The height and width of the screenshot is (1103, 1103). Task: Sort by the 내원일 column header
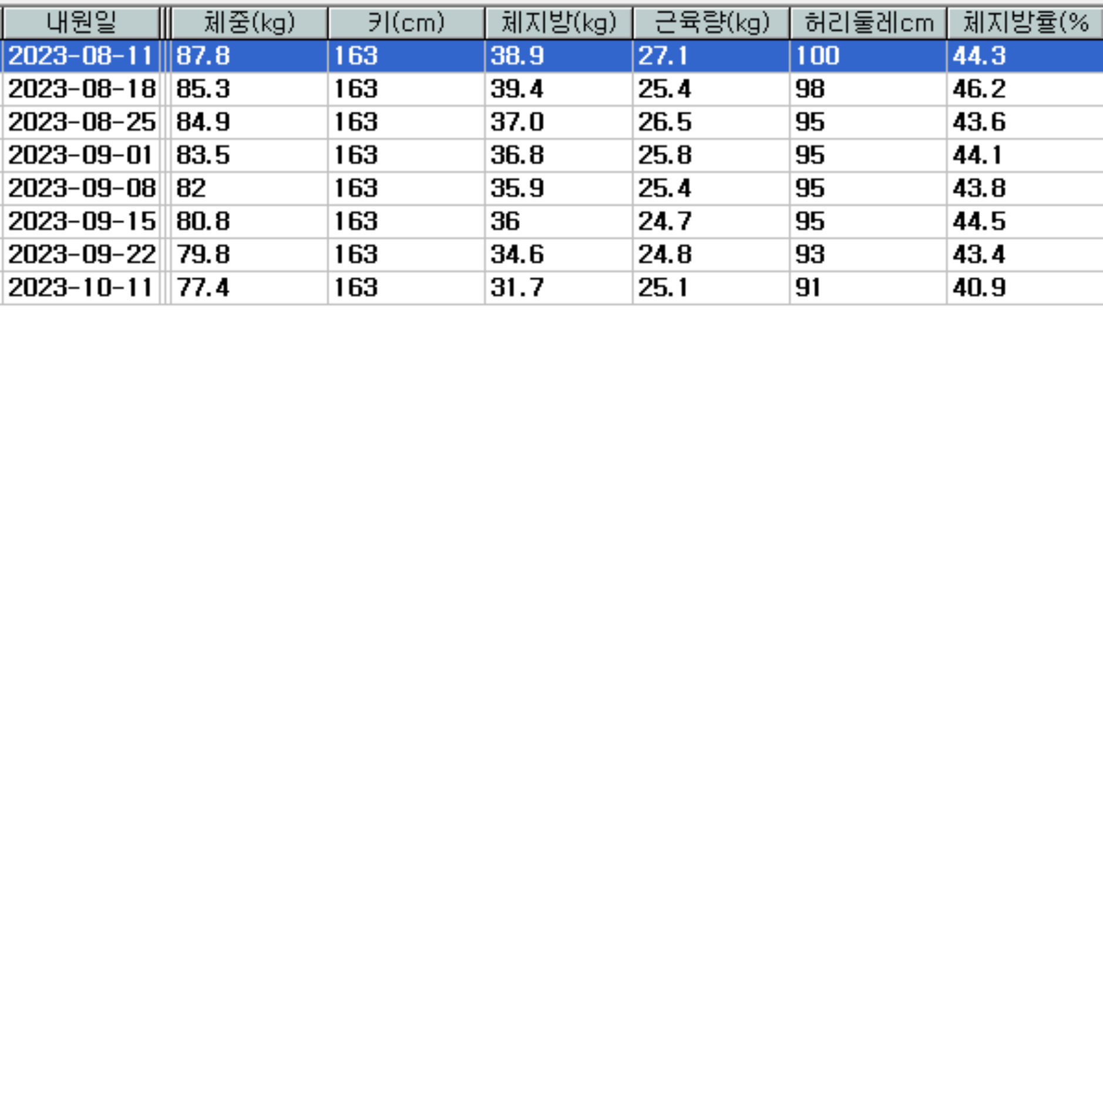click(81, 23)
